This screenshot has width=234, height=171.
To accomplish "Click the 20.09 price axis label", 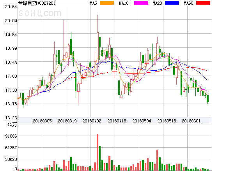I will [x=11, y=21].
